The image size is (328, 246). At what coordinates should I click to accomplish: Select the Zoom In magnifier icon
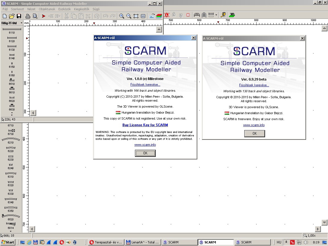point(122,16)
